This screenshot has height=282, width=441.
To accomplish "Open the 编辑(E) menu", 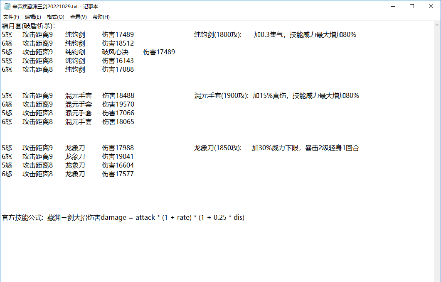I will [x=33, y=17].
